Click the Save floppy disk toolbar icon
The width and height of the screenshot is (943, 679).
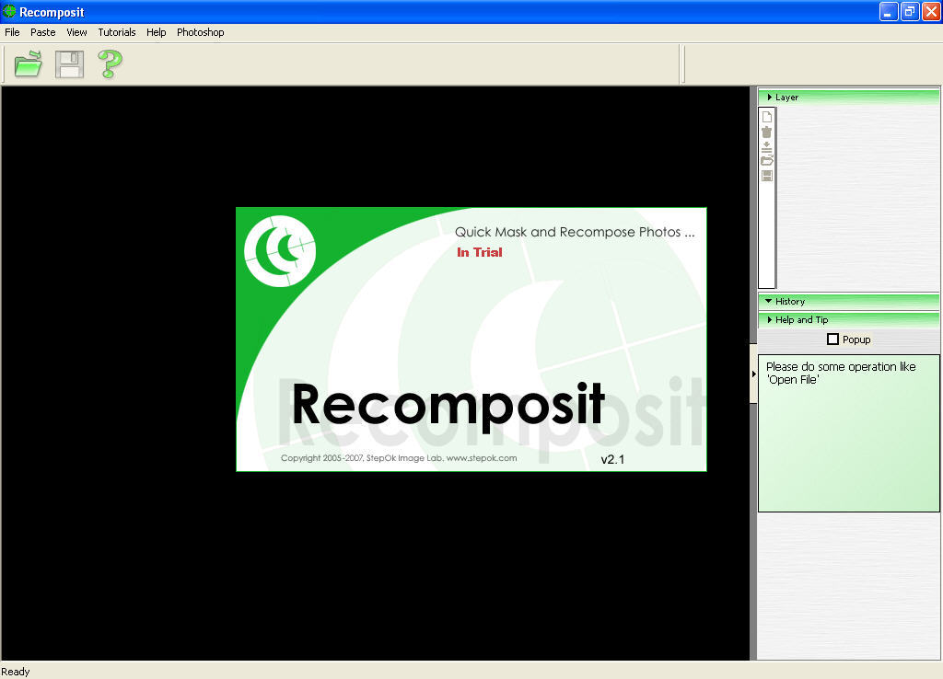click(x=68, y=63)
